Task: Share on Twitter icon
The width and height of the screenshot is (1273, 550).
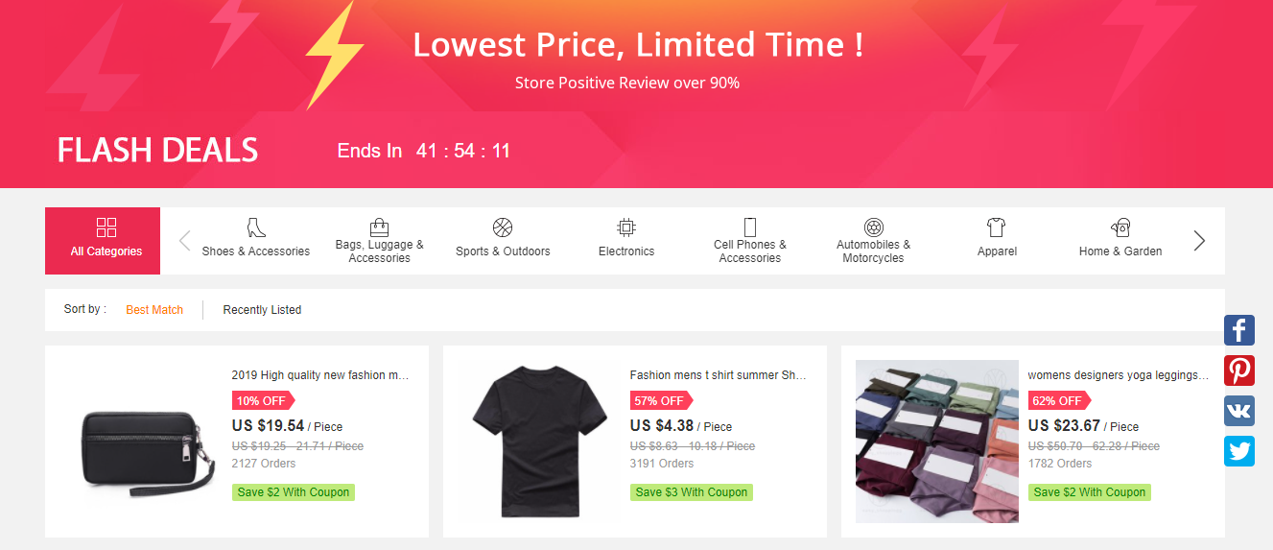Action: 1239,451
